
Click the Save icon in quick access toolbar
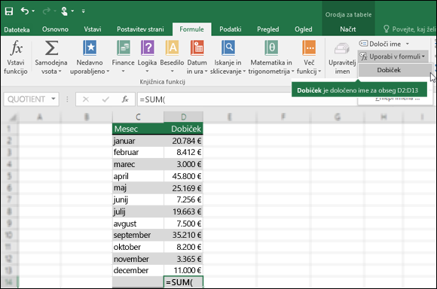pos(9,11)
